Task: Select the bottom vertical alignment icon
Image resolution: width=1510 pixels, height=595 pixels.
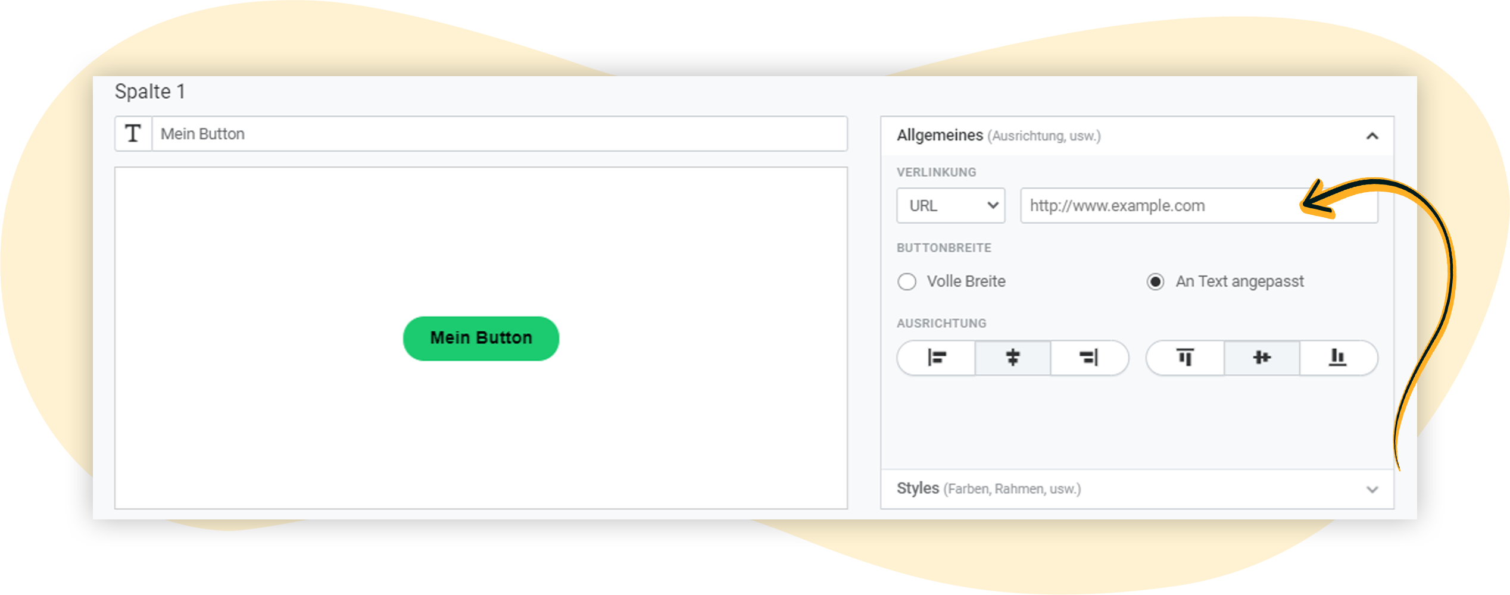Action: (1338, 358)
